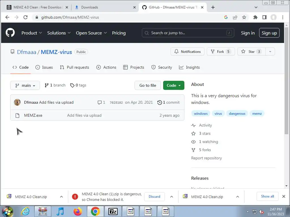Click the muted volume tray icon
290x217 pixels.
261,212
